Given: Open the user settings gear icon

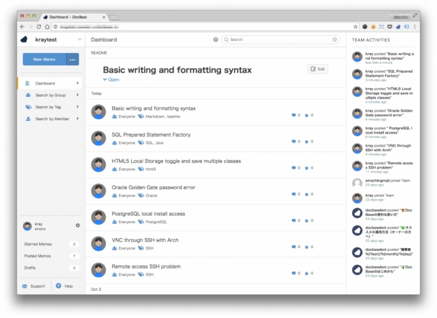Looking at the screenshot, I should pos(77,225).
